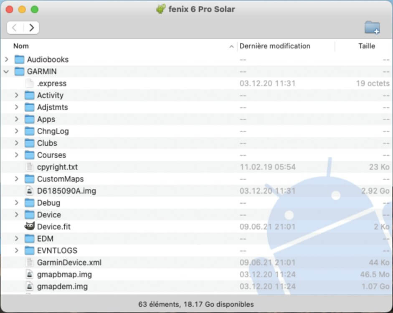Select the .express file name
The image size is (393, 313).
(x=52, y=83)
